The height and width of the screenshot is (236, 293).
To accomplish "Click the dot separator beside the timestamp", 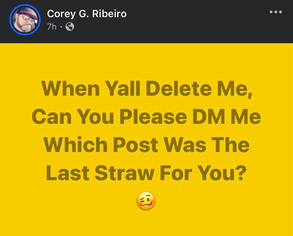I will pyautogui.click(x=61, y=27).
